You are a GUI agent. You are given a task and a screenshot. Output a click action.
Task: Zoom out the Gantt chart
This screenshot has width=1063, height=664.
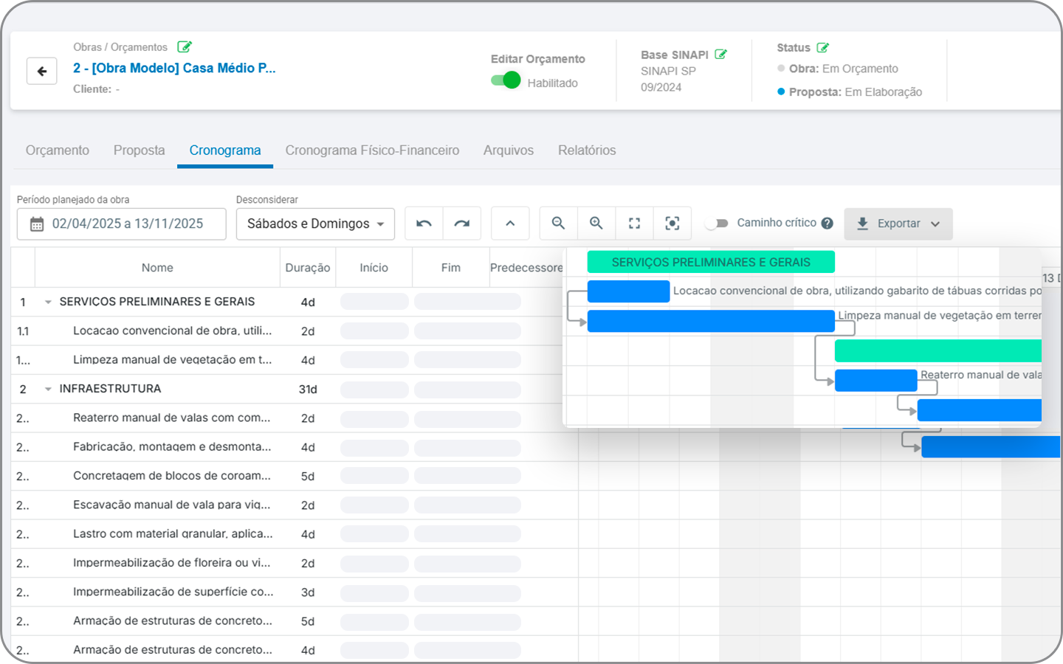[x=559, y=224]
